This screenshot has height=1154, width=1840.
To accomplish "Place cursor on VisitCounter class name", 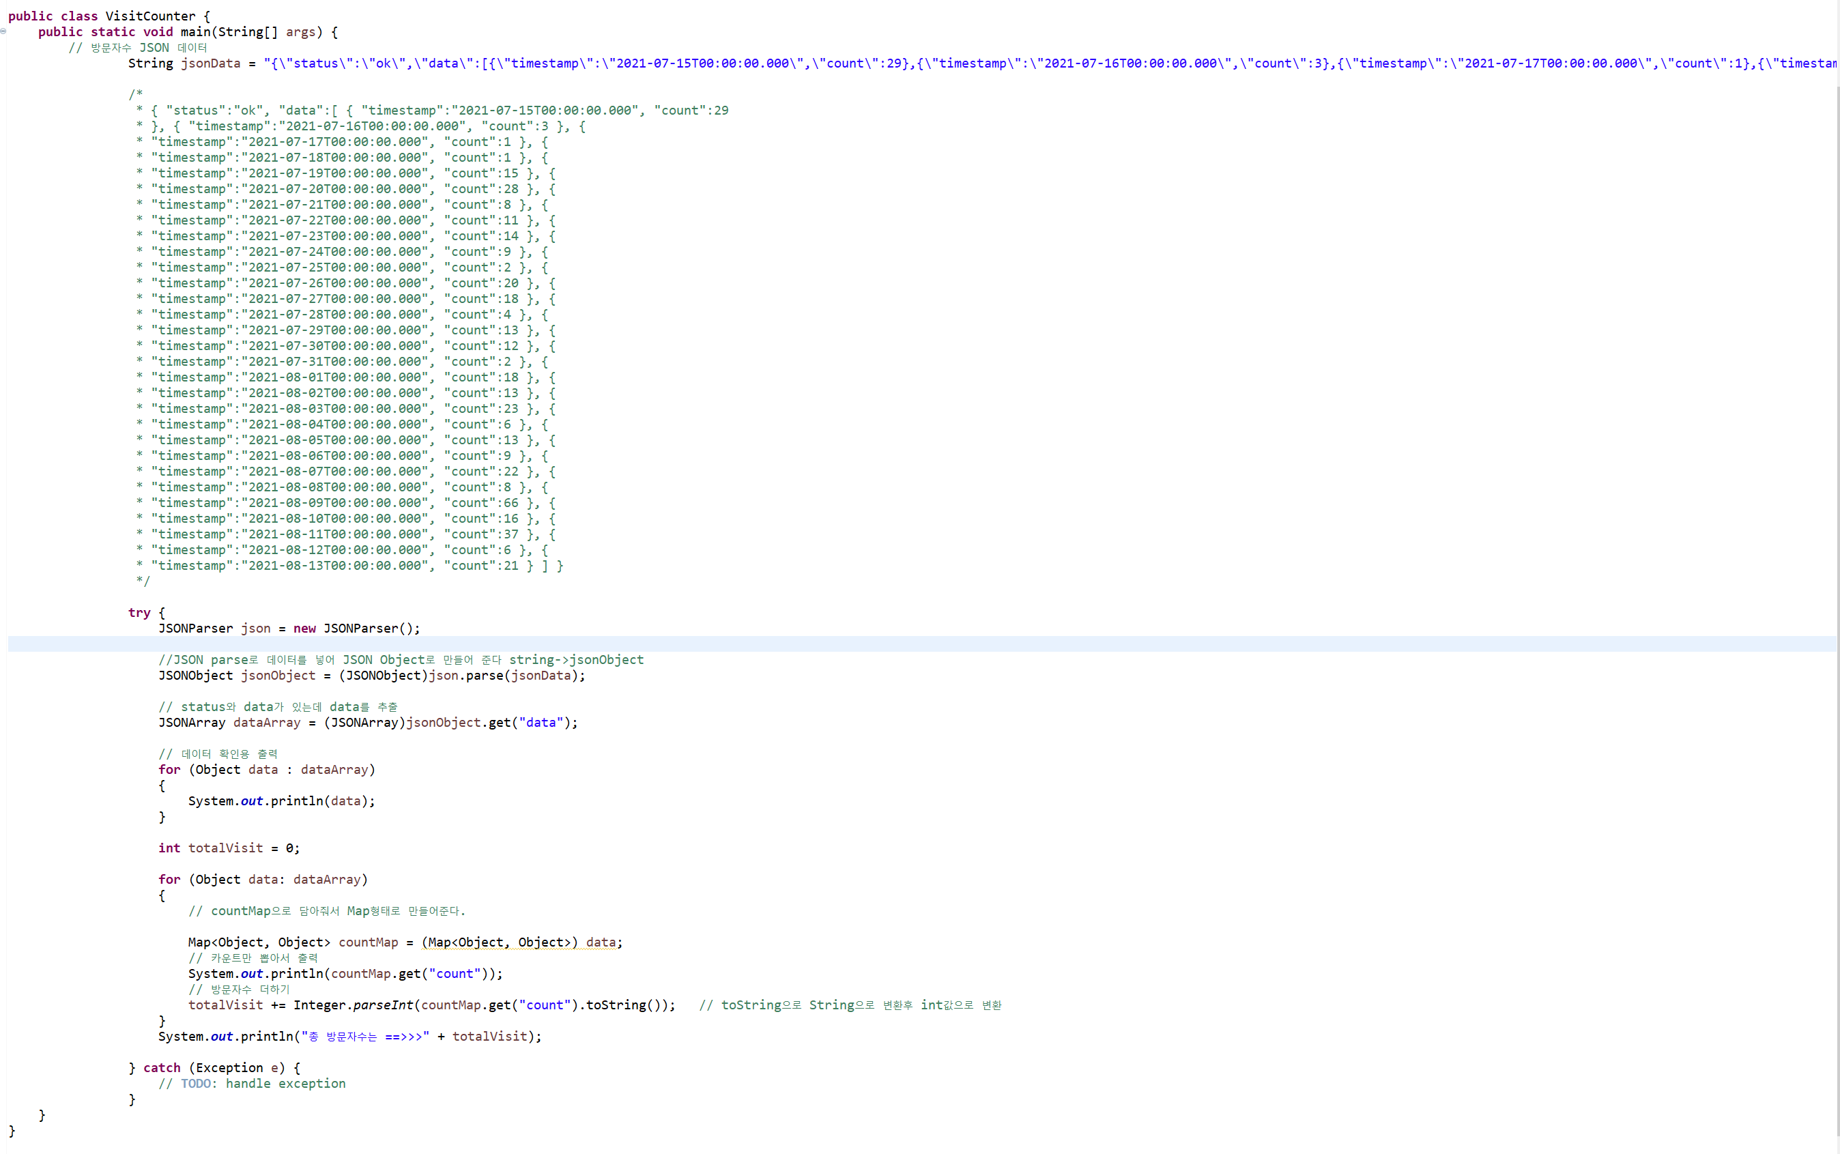I will tap(150, 16).
